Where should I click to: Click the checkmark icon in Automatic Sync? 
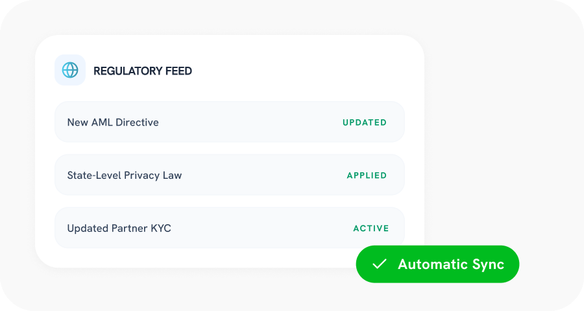click(x=380, y=264)
